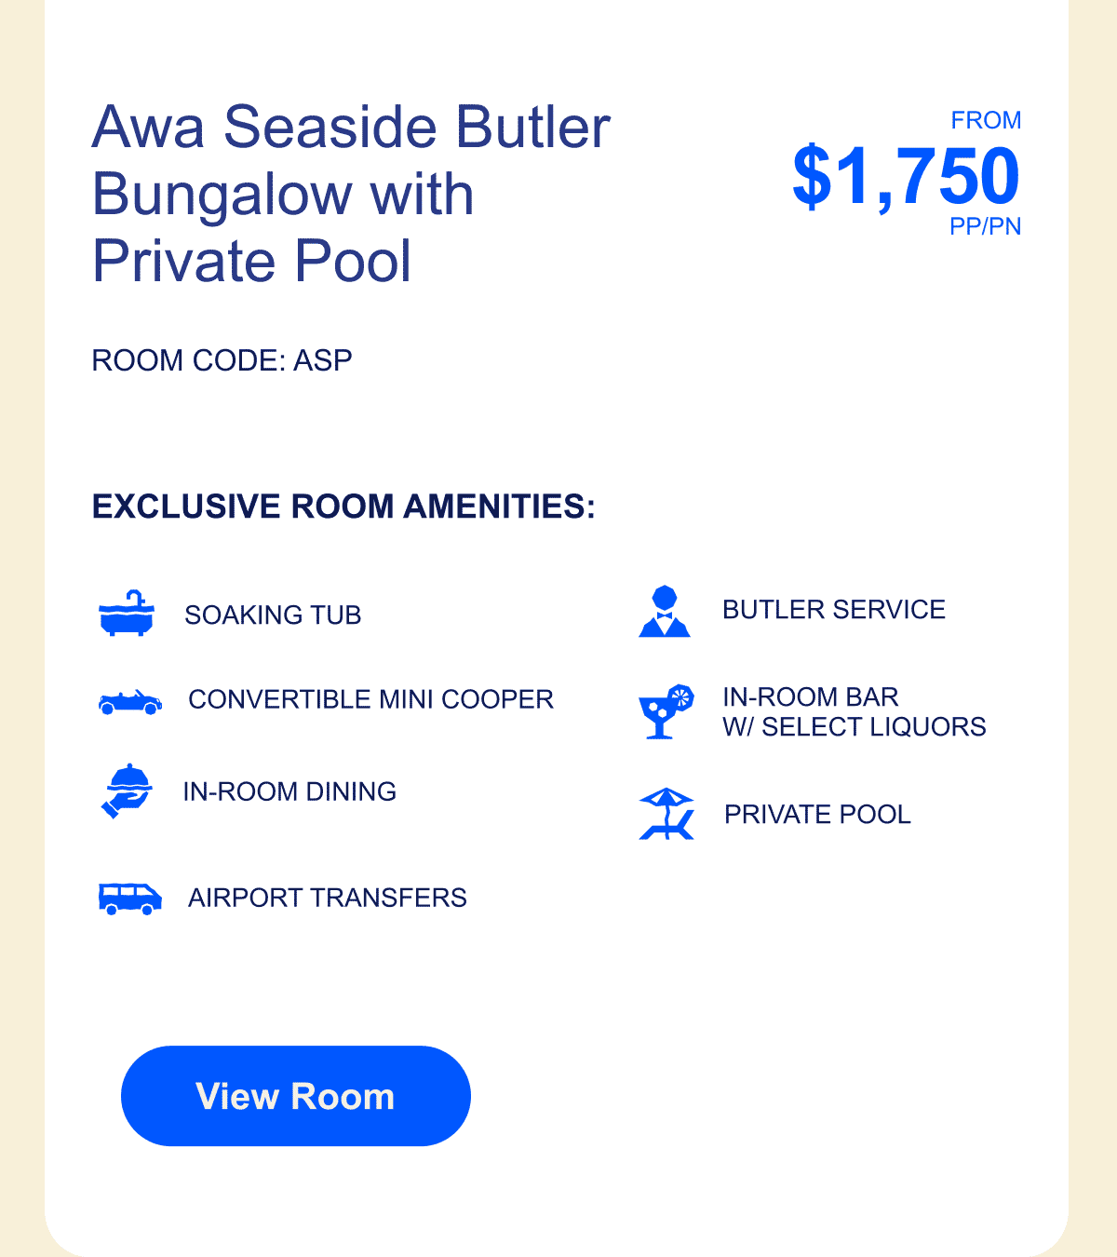
Task: Select the BUTLER SERVICE label
Action: pos(834,610)
